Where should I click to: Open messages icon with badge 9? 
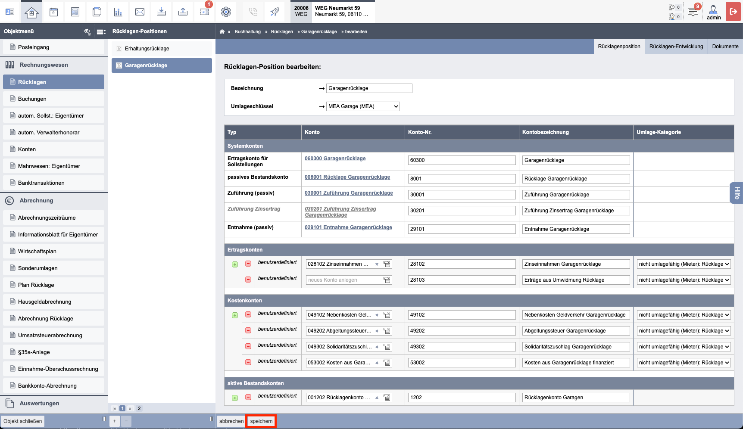pyautogui.click(x=693, y=12)
